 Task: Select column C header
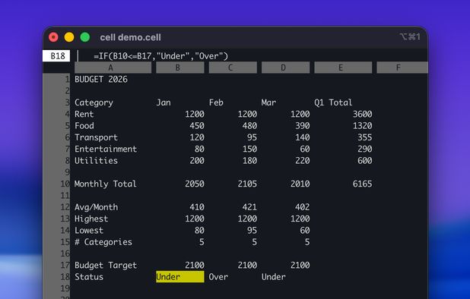pos(233,68)
